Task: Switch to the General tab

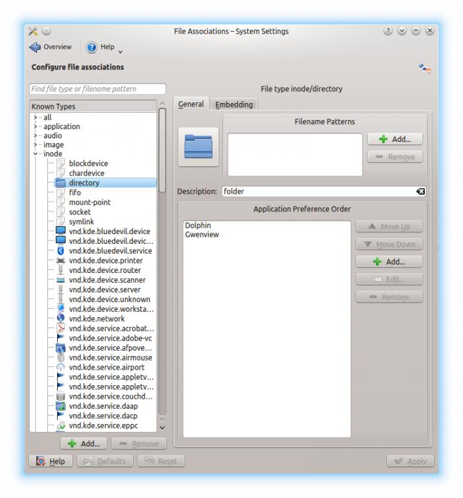Action: click(191, 104)
